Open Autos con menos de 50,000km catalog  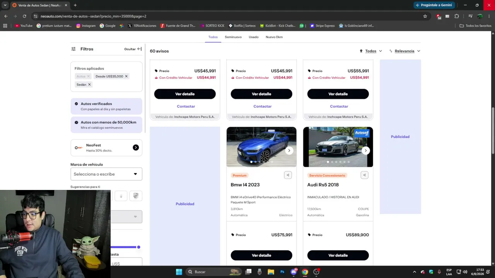coord(106,125)
